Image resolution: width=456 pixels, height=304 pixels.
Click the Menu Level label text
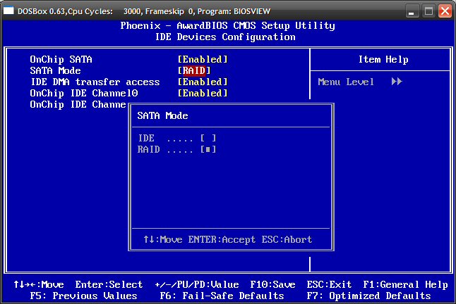point(346,82)
